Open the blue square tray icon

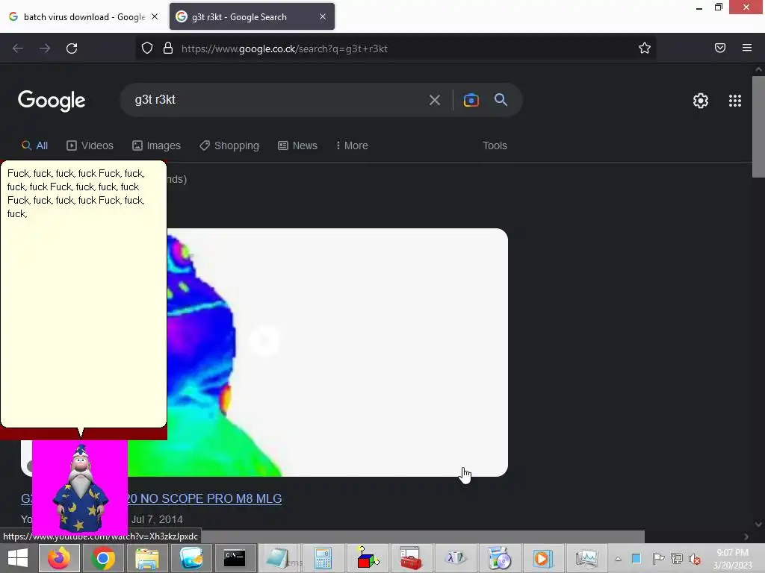tap(637, 558)
